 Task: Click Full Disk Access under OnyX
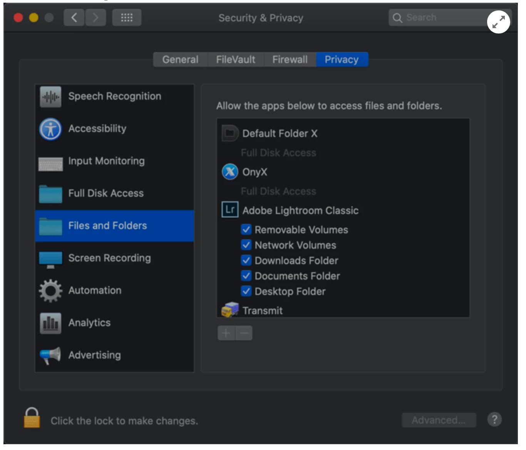278,191
